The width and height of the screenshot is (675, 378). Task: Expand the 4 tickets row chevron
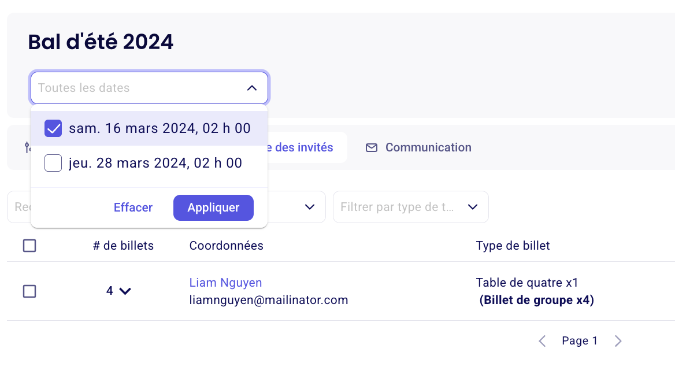coord(125,291)
